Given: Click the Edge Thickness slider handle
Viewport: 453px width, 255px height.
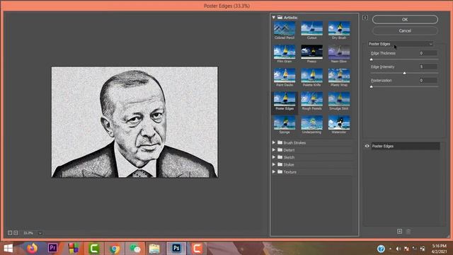Looking at the screenshot, I should click(x=371, y=59).
